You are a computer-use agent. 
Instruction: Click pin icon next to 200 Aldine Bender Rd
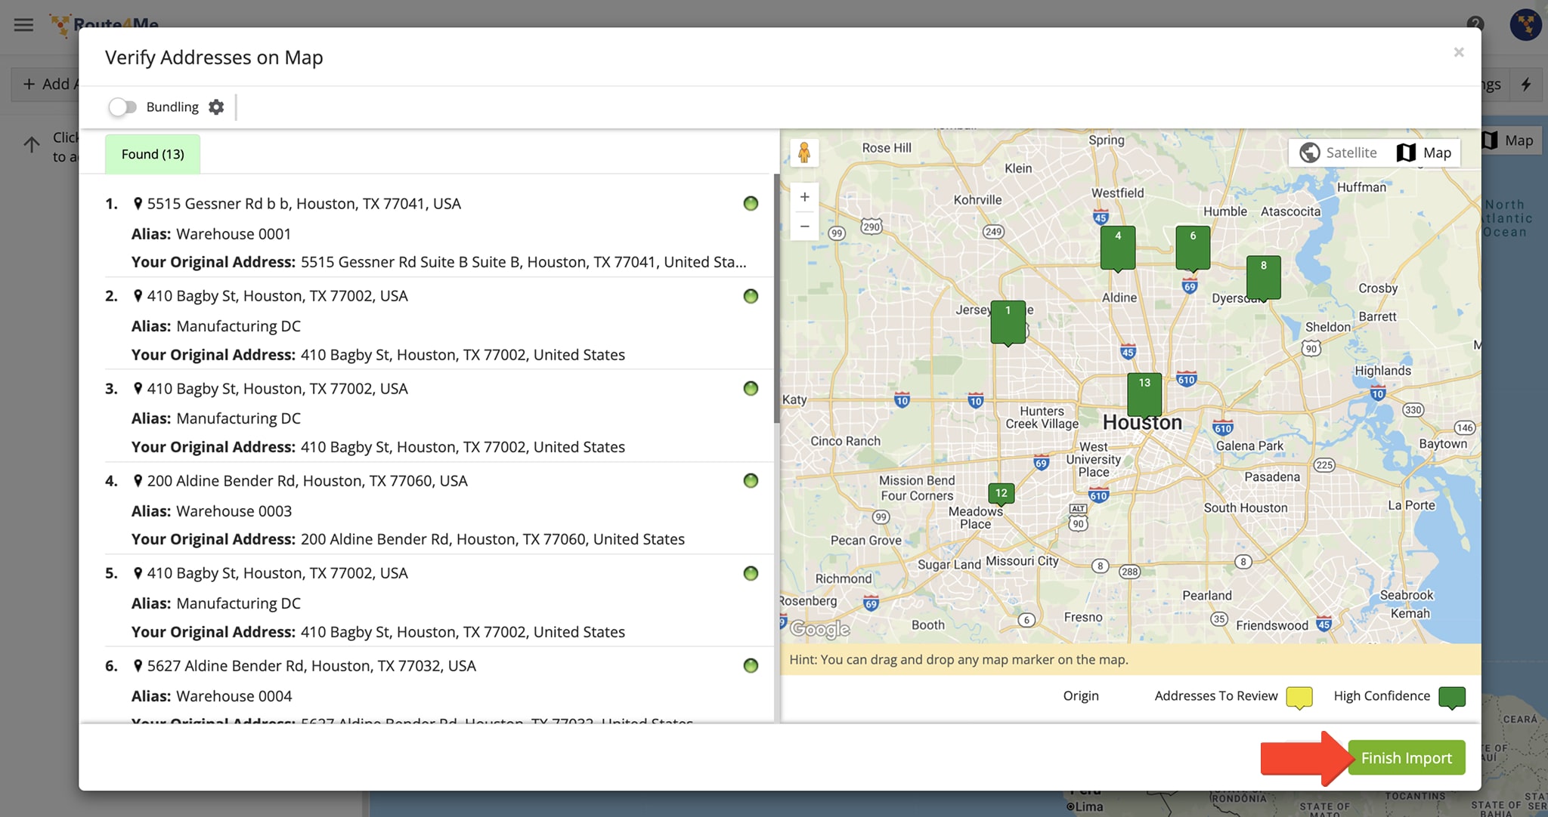[x=138, y=480]
